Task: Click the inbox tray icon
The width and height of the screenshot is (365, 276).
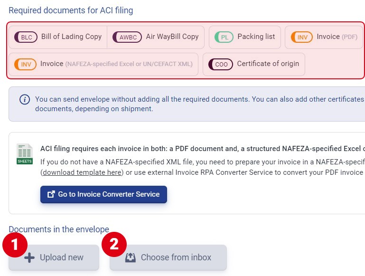Action: coord(131,257)
